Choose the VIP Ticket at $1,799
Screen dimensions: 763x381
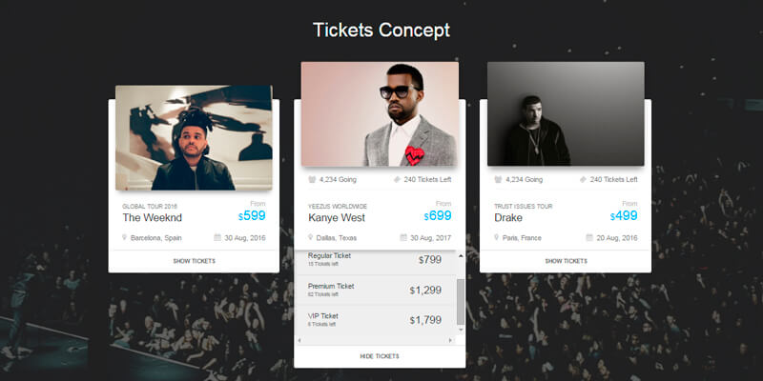tap(375, 320)
